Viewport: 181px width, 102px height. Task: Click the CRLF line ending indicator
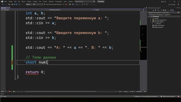tap(145, 92)
